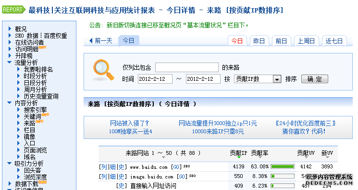Open 回头客 sidebar entry
The height and width of the screenshot is (190, 358).
[32, 170]
